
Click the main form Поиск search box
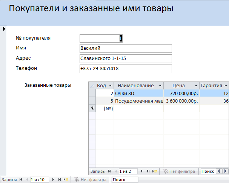125,180
